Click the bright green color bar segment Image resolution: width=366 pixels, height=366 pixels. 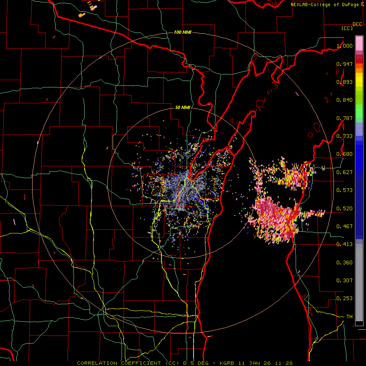(359, 111)
